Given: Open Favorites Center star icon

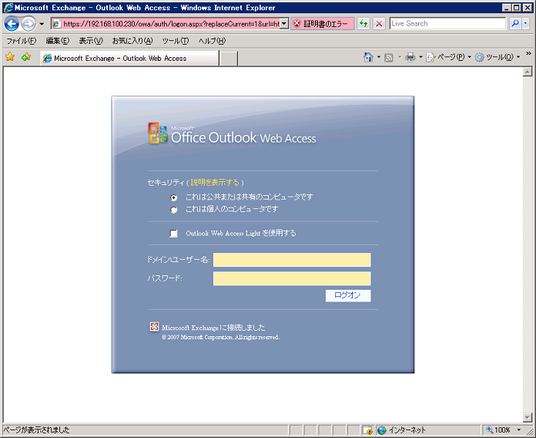Looking at the screenshot, I should pyautogui.click(x=10, y=57).
